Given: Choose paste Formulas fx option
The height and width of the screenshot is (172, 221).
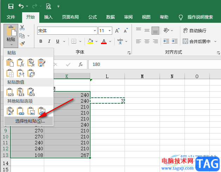Looking at the screenshot, I should (20, 63).
